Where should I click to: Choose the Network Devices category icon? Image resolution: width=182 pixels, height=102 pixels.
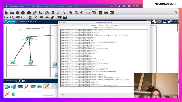pyautogui.click(x=7, y=86)
